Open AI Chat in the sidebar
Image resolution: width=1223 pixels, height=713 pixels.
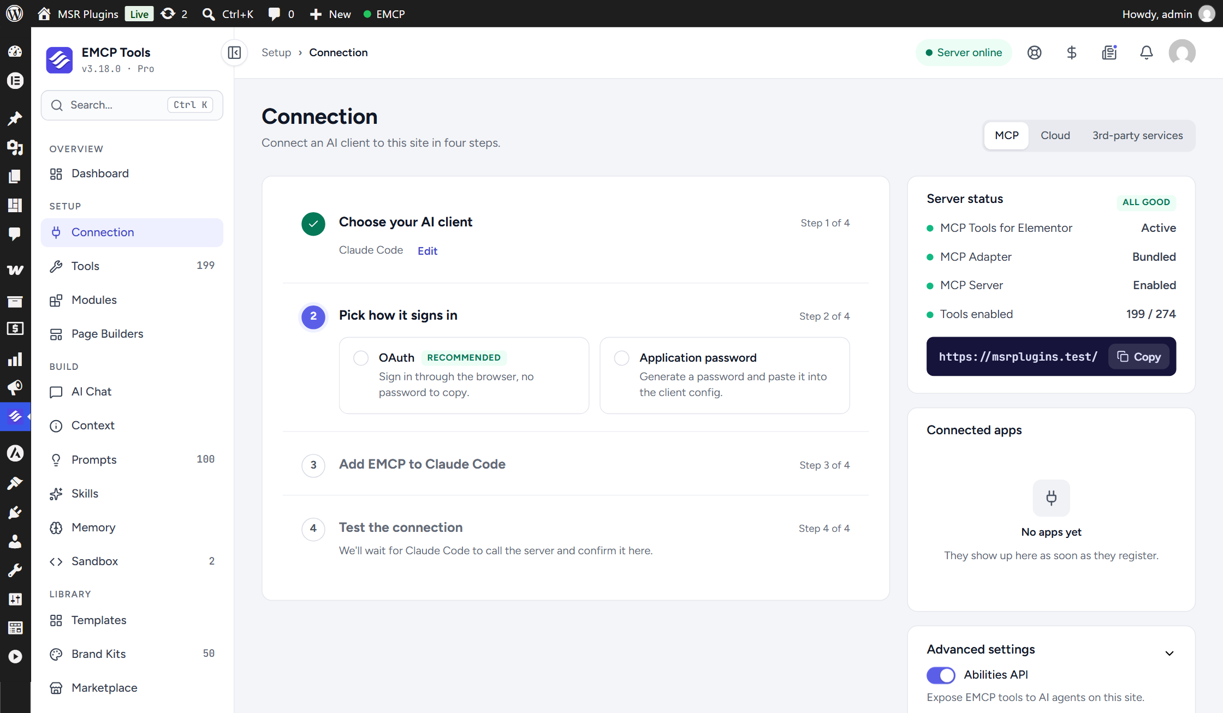point(132,392)
